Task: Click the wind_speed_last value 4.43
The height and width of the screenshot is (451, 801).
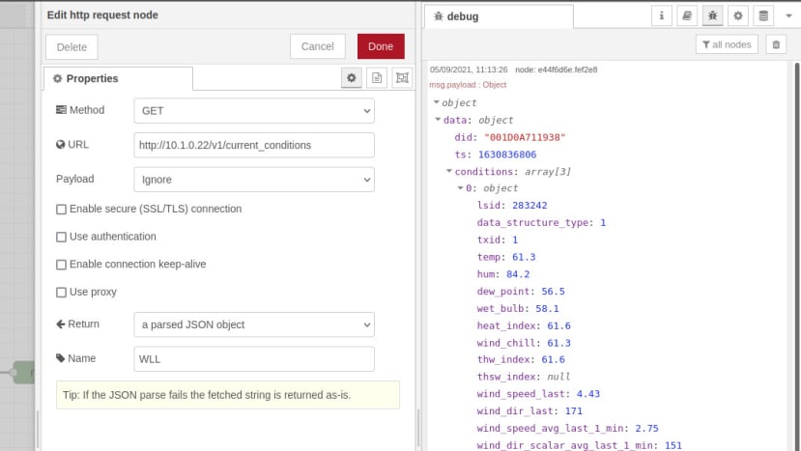Action: pos(588,394)
